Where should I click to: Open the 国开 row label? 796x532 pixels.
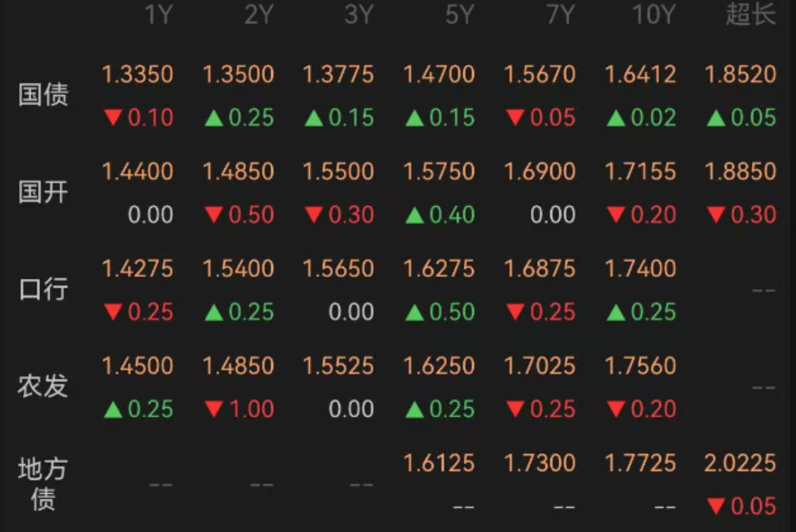click(43, 192)
